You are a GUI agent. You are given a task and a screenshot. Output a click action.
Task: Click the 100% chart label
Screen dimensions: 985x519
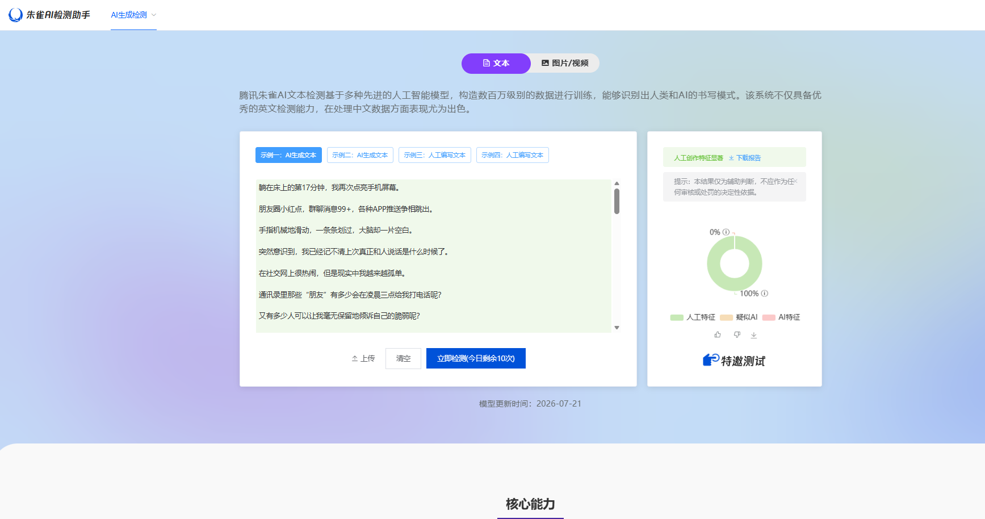click(x=749, y=294)
